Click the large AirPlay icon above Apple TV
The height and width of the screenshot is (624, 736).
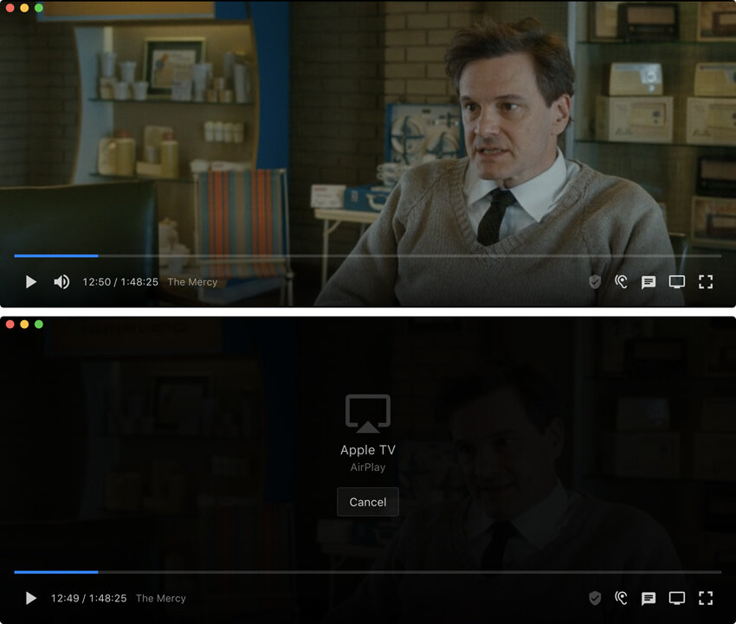pos(367,414)
